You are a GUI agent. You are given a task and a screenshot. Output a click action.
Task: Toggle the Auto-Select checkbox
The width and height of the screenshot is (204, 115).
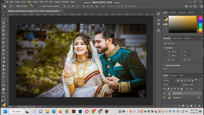tap(18, 6)
